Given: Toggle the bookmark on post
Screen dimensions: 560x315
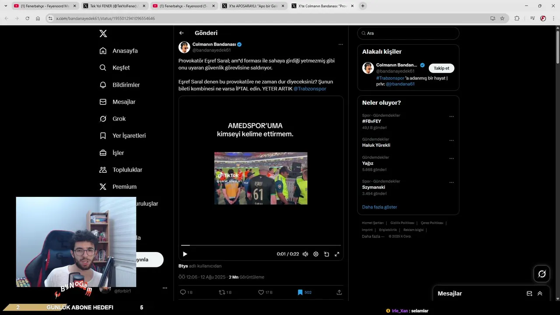Looking at the screenshot, I should [x=300, y=292].
